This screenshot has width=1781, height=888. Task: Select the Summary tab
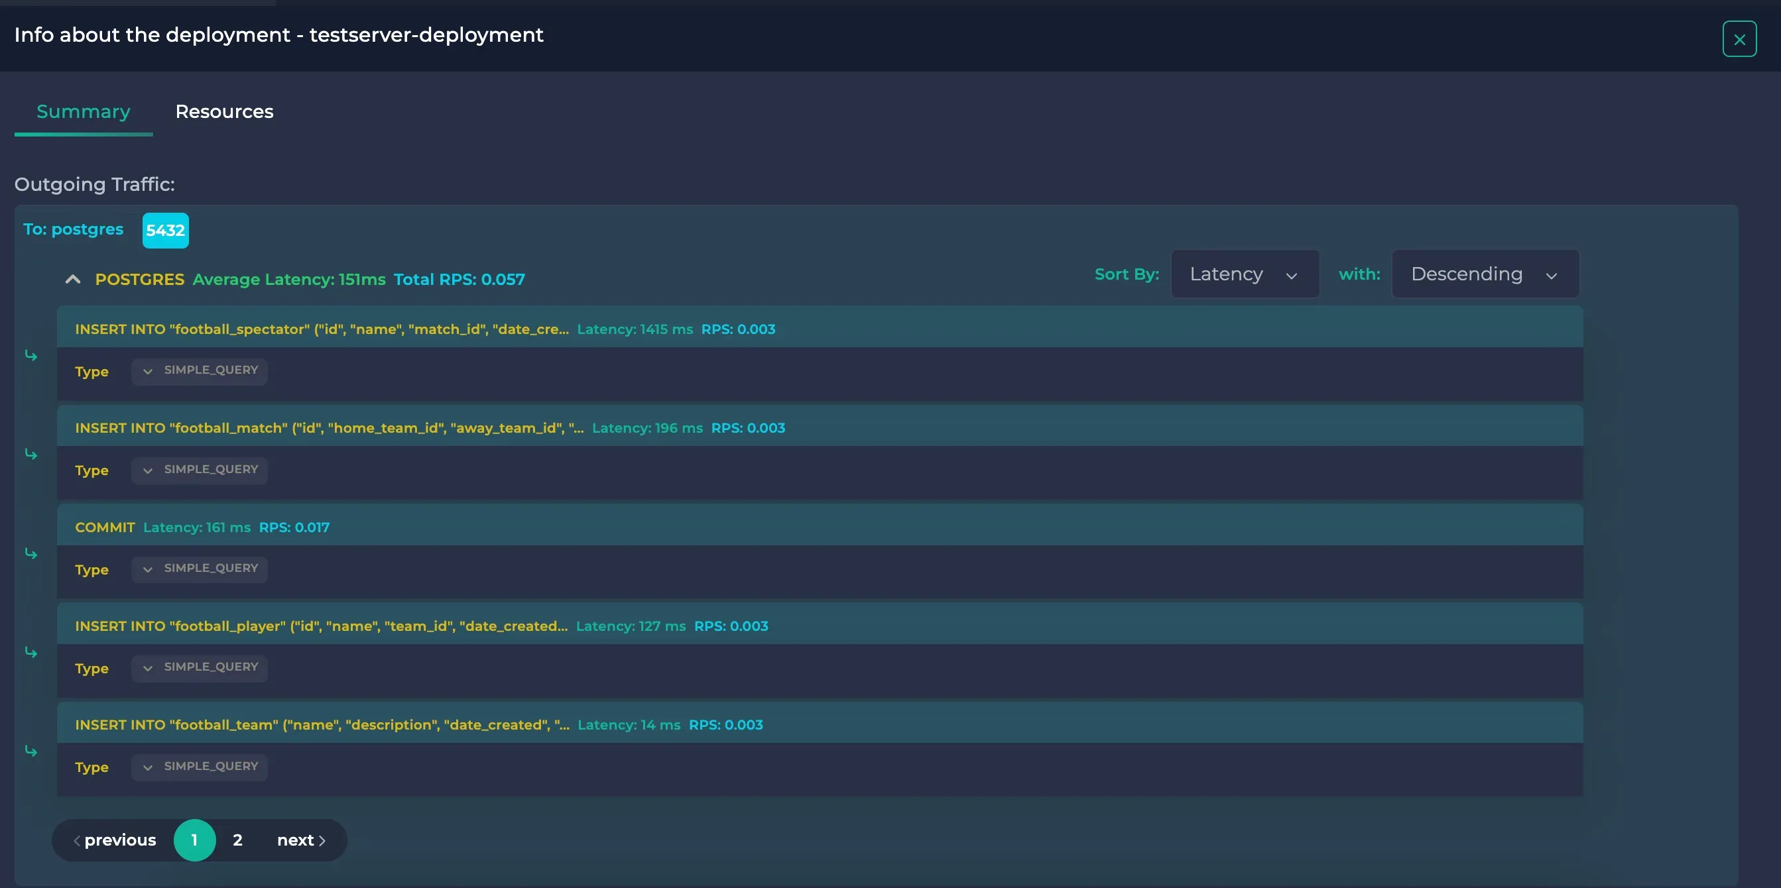(x=83, y=113)
